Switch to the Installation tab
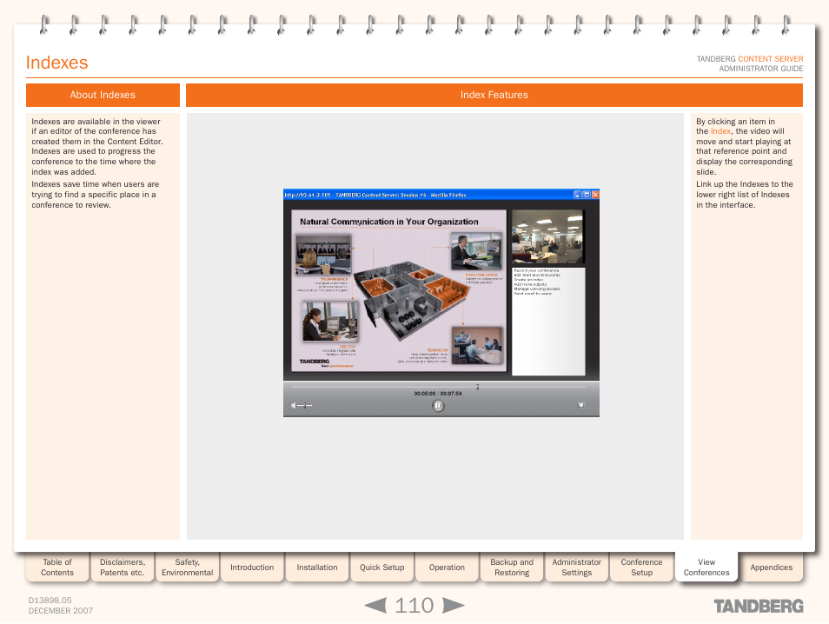Image resolution: width=829 pixels, height=624 pixels. [x=316, y=567]
